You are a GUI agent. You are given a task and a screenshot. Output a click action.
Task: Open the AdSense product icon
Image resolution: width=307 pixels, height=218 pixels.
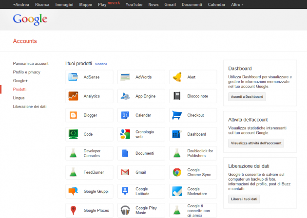pos(73,77)
